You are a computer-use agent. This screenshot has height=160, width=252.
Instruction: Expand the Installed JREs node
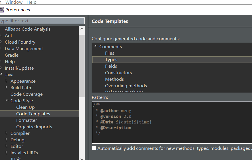coord(7,153)
